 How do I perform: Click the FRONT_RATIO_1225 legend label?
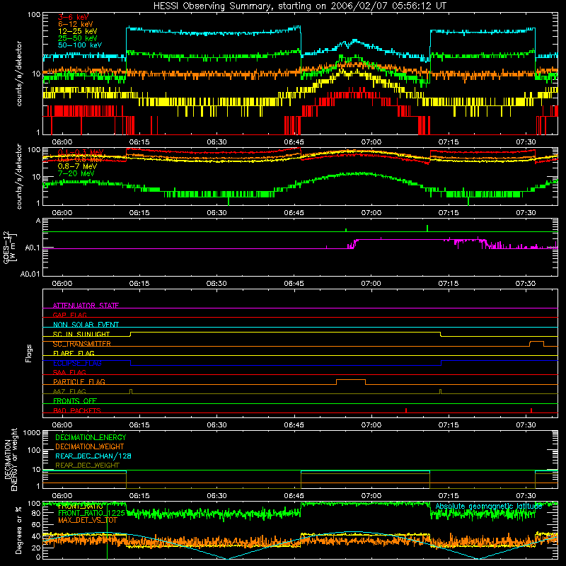tap(91, 513)
